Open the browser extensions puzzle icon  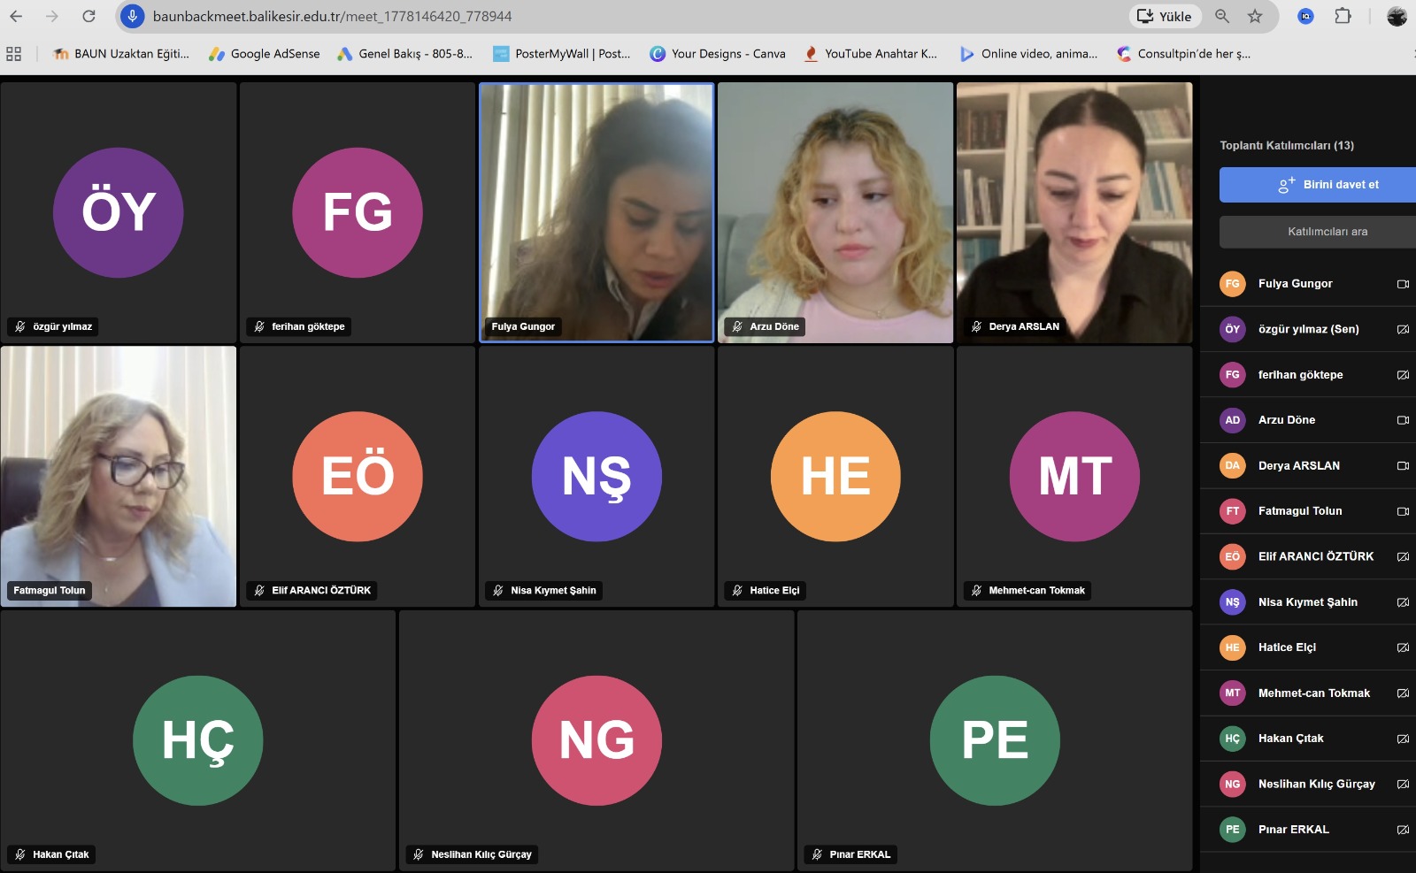click(1343, 16)
